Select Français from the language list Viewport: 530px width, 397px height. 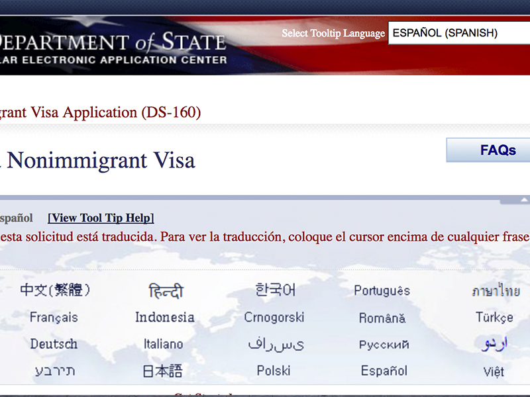pos(54,318)
